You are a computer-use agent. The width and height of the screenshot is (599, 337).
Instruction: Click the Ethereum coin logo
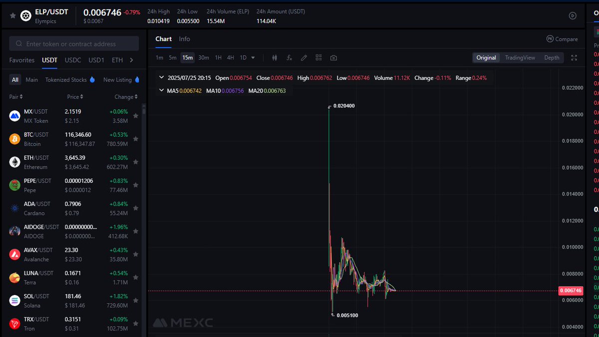(x=14, y=162)
